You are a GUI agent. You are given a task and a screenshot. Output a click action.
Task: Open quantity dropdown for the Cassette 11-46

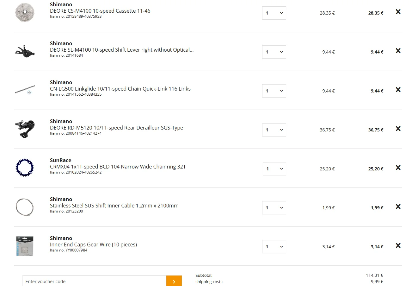point(274,13)
